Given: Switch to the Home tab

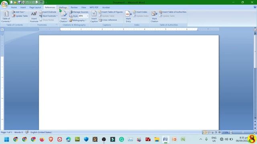Looking at the screenshot, I should [14, 7].
